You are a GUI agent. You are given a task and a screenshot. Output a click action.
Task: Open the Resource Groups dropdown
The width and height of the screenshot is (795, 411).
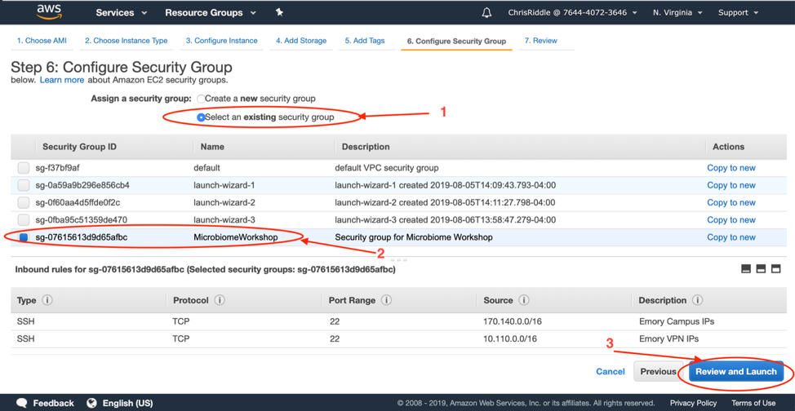[x=210, y=13]
